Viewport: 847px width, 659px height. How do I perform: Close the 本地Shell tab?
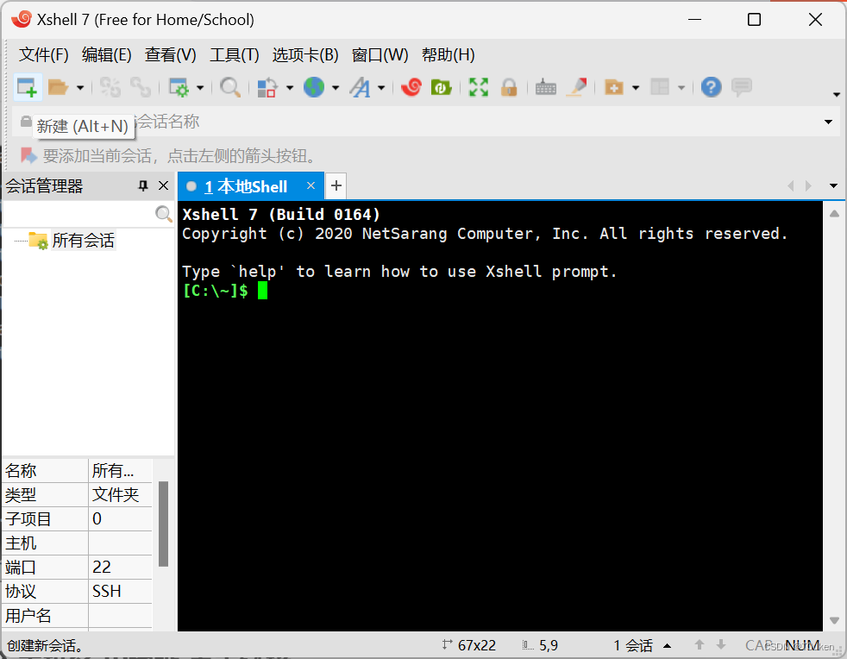311,185
